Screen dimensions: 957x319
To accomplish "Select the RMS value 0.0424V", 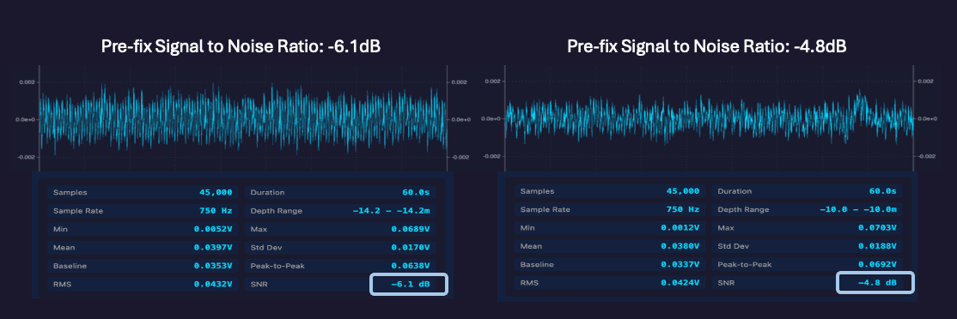I will [680, 282].
